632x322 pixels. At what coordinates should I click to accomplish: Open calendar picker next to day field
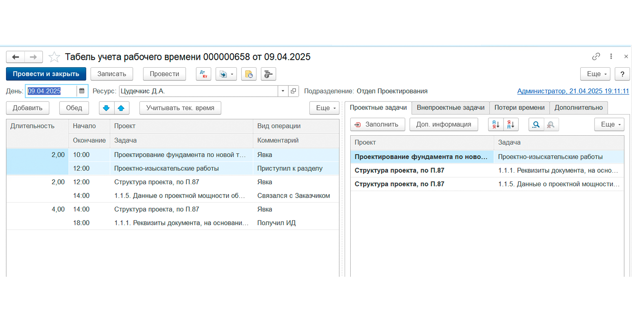pyautogui.click(x=82, y=91)
